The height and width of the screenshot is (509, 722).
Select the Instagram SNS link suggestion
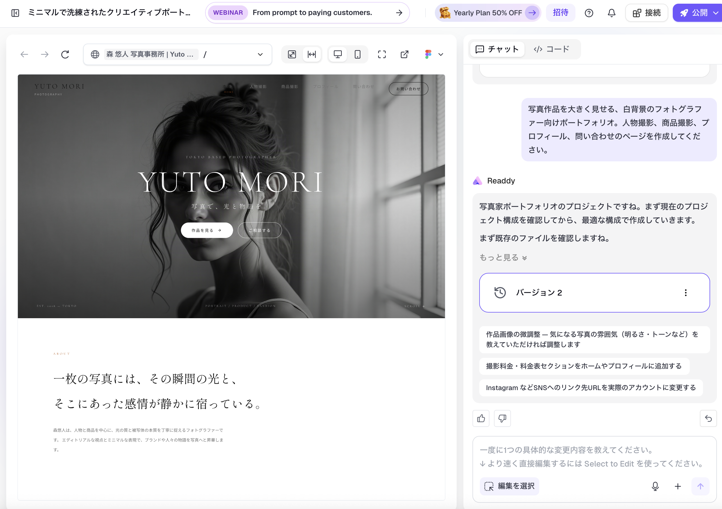(x=591, y=388)
